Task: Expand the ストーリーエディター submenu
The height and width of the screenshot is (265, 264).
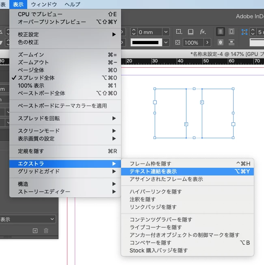Action: click(65, 192)
